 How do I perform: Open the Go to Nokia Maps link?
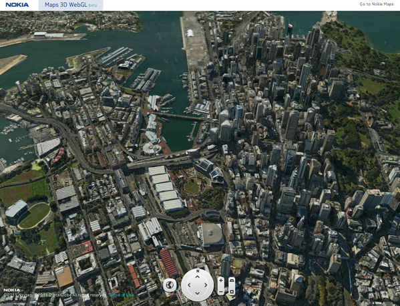[377, 4]
